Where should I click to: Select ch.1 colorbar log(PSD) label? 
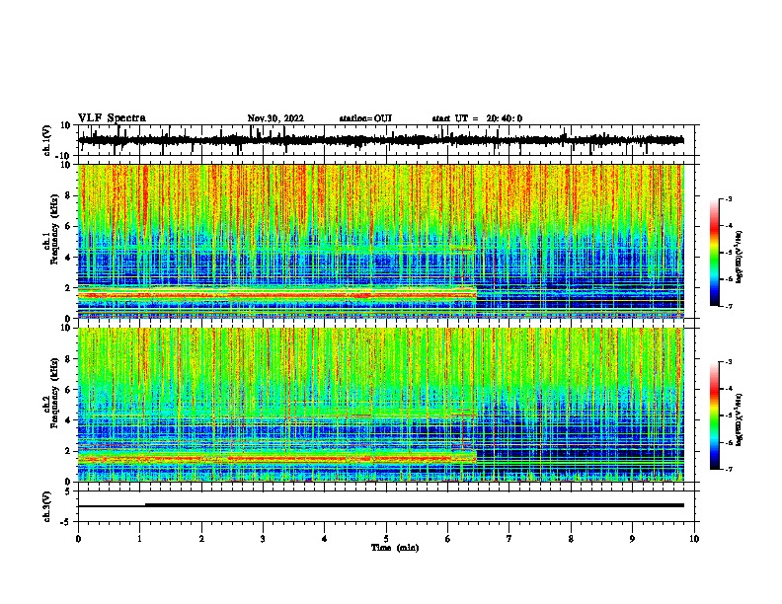coord(740,257)
